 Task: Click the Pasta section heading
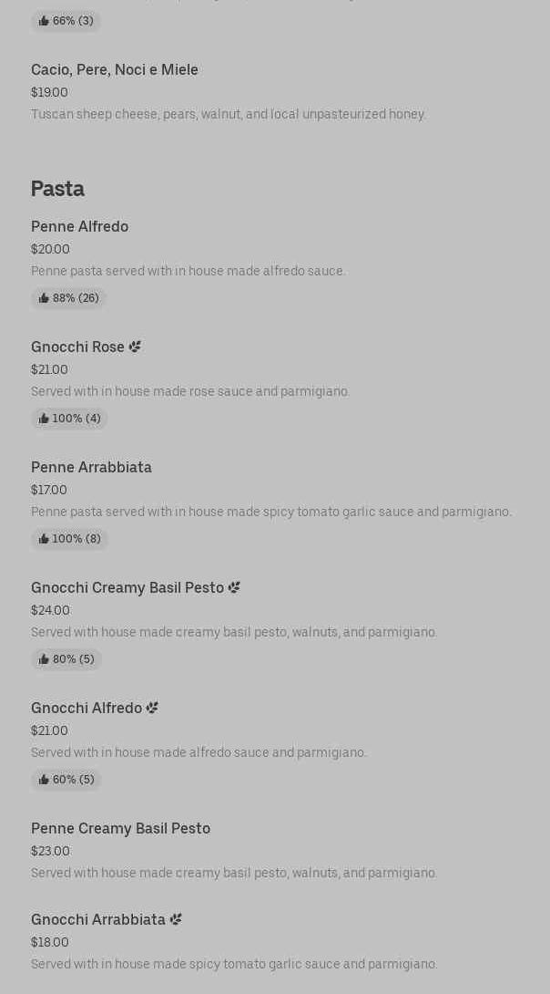point(57,189)
